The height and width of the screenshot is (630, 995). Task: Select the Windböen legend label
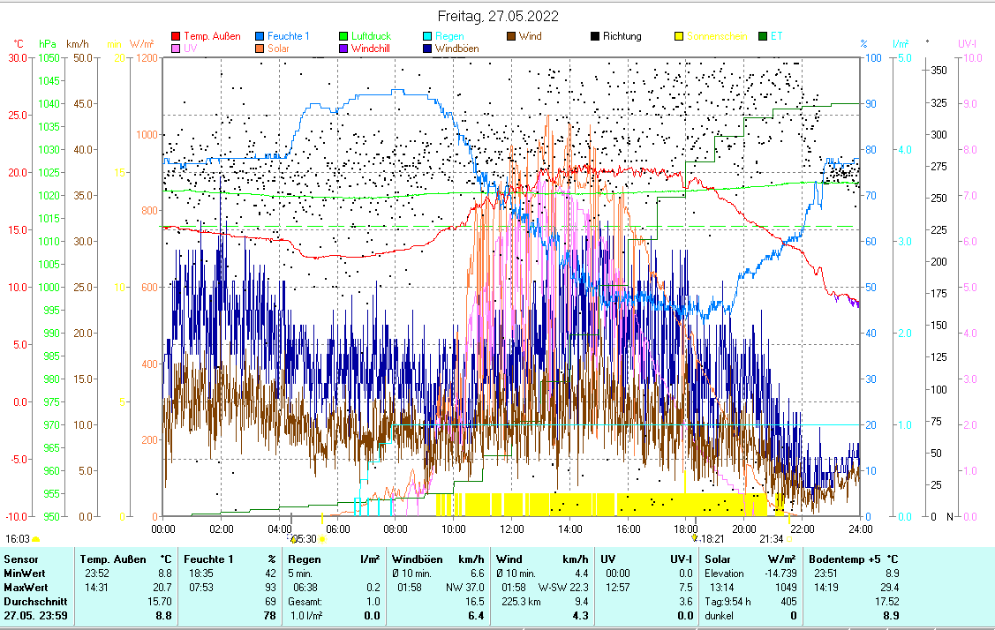click(457, 49)
